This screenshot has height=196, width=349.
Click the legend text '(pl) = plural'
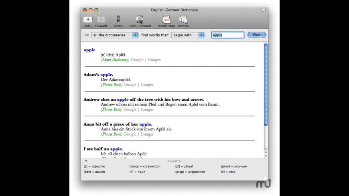tap(184, 166)
